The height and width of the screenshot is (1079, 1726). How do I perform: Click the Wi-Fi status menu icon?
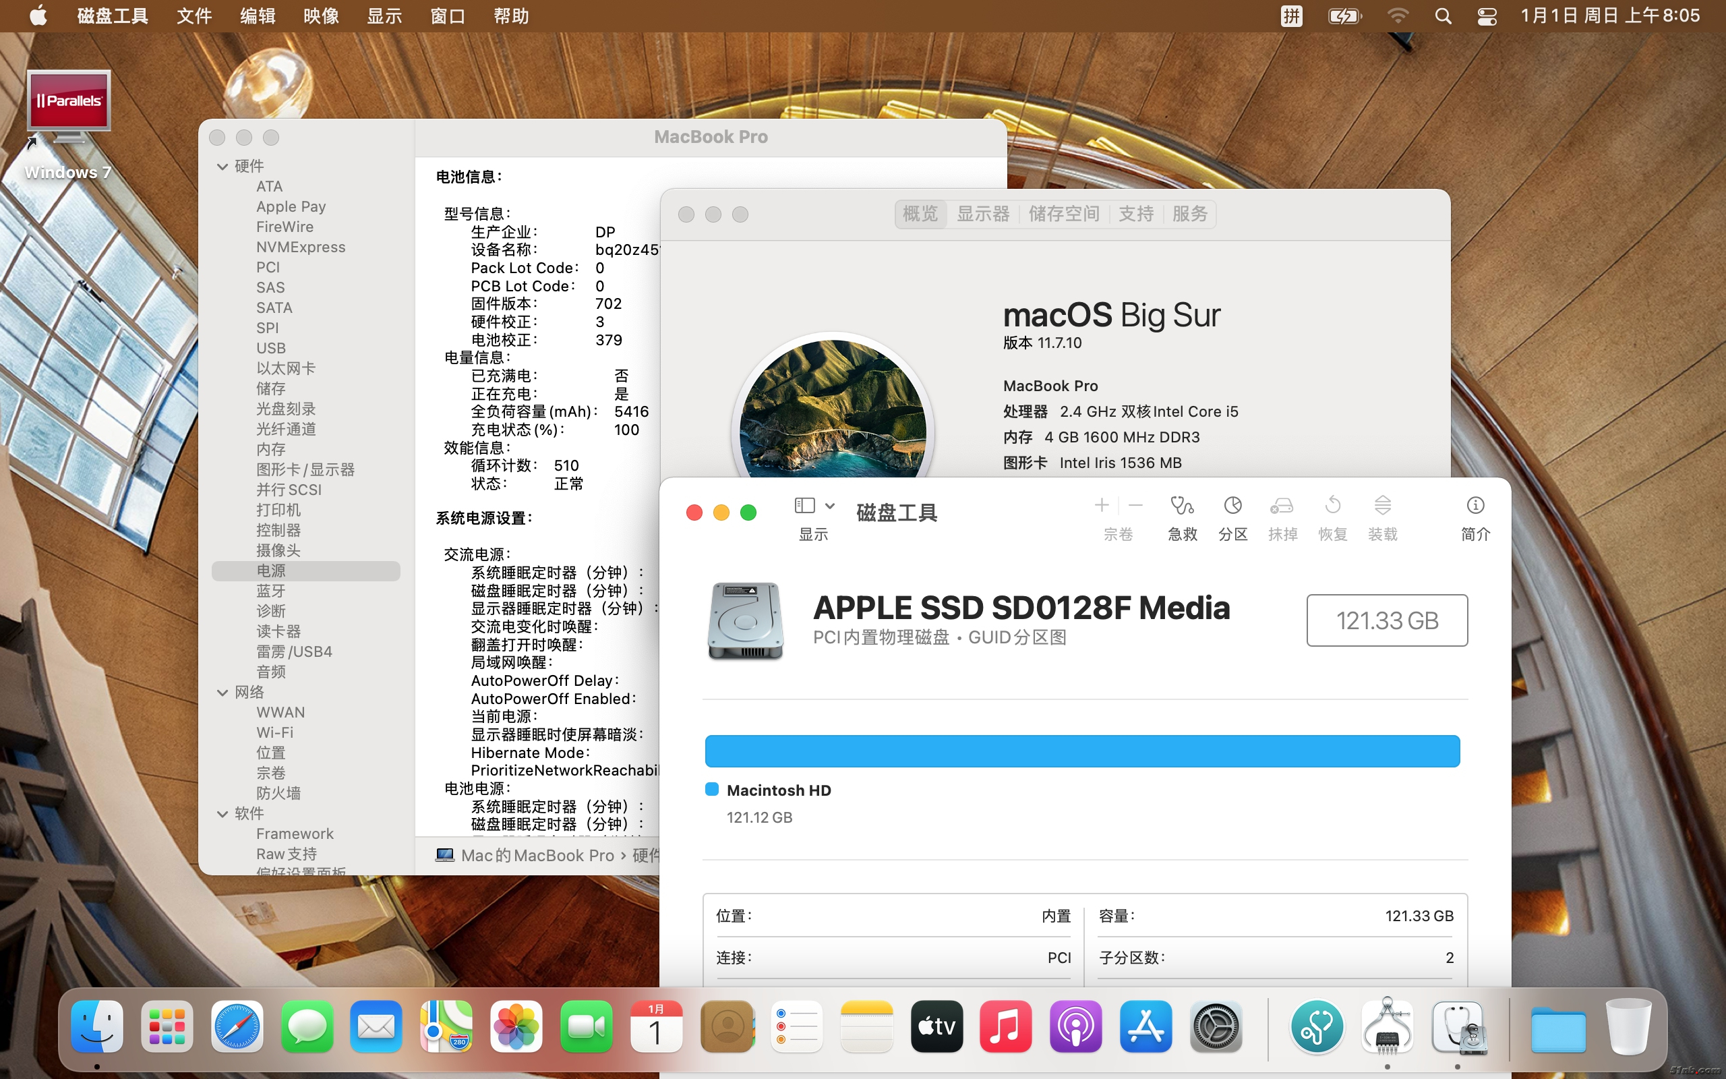pyautogui.click(x=1398, y=16)
